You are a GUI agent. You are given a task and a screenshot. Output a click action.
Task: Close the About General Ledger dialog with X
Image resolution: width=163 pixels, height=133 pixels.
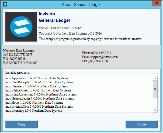pos(157,3)
